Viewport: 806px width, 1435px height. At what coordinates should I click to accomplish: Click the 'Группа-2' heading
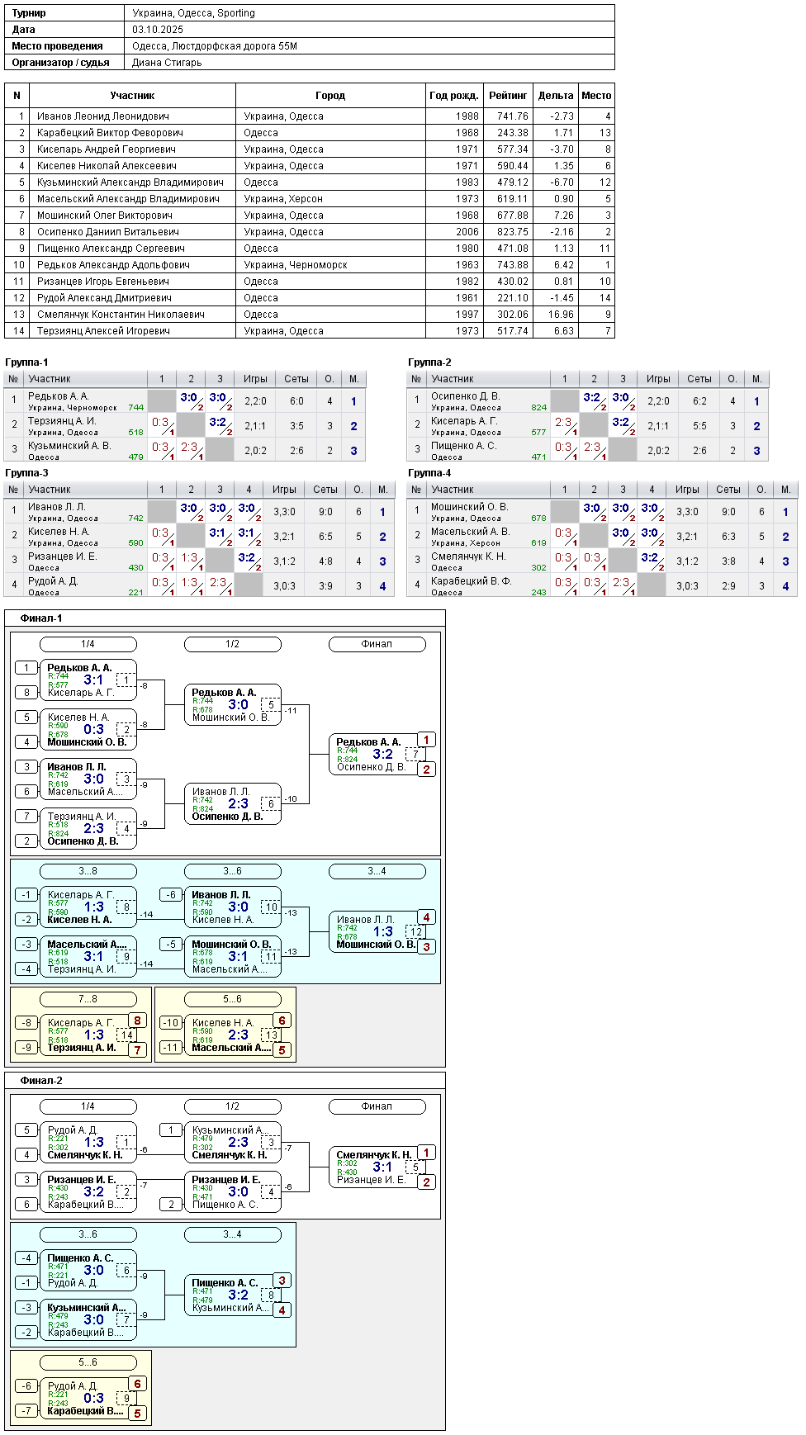click(x=429, y=362)
